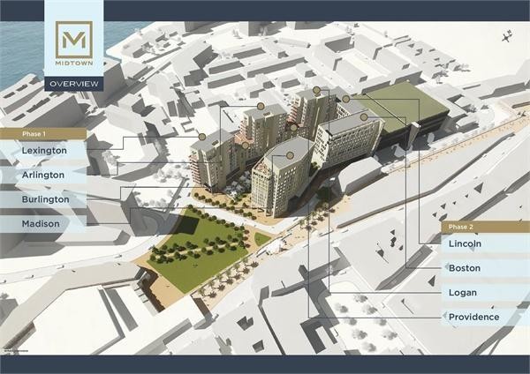The height and width of the screenshot is (374, 530).
Task: Choose the Madison building label
Action: click(x=41, y=223)
